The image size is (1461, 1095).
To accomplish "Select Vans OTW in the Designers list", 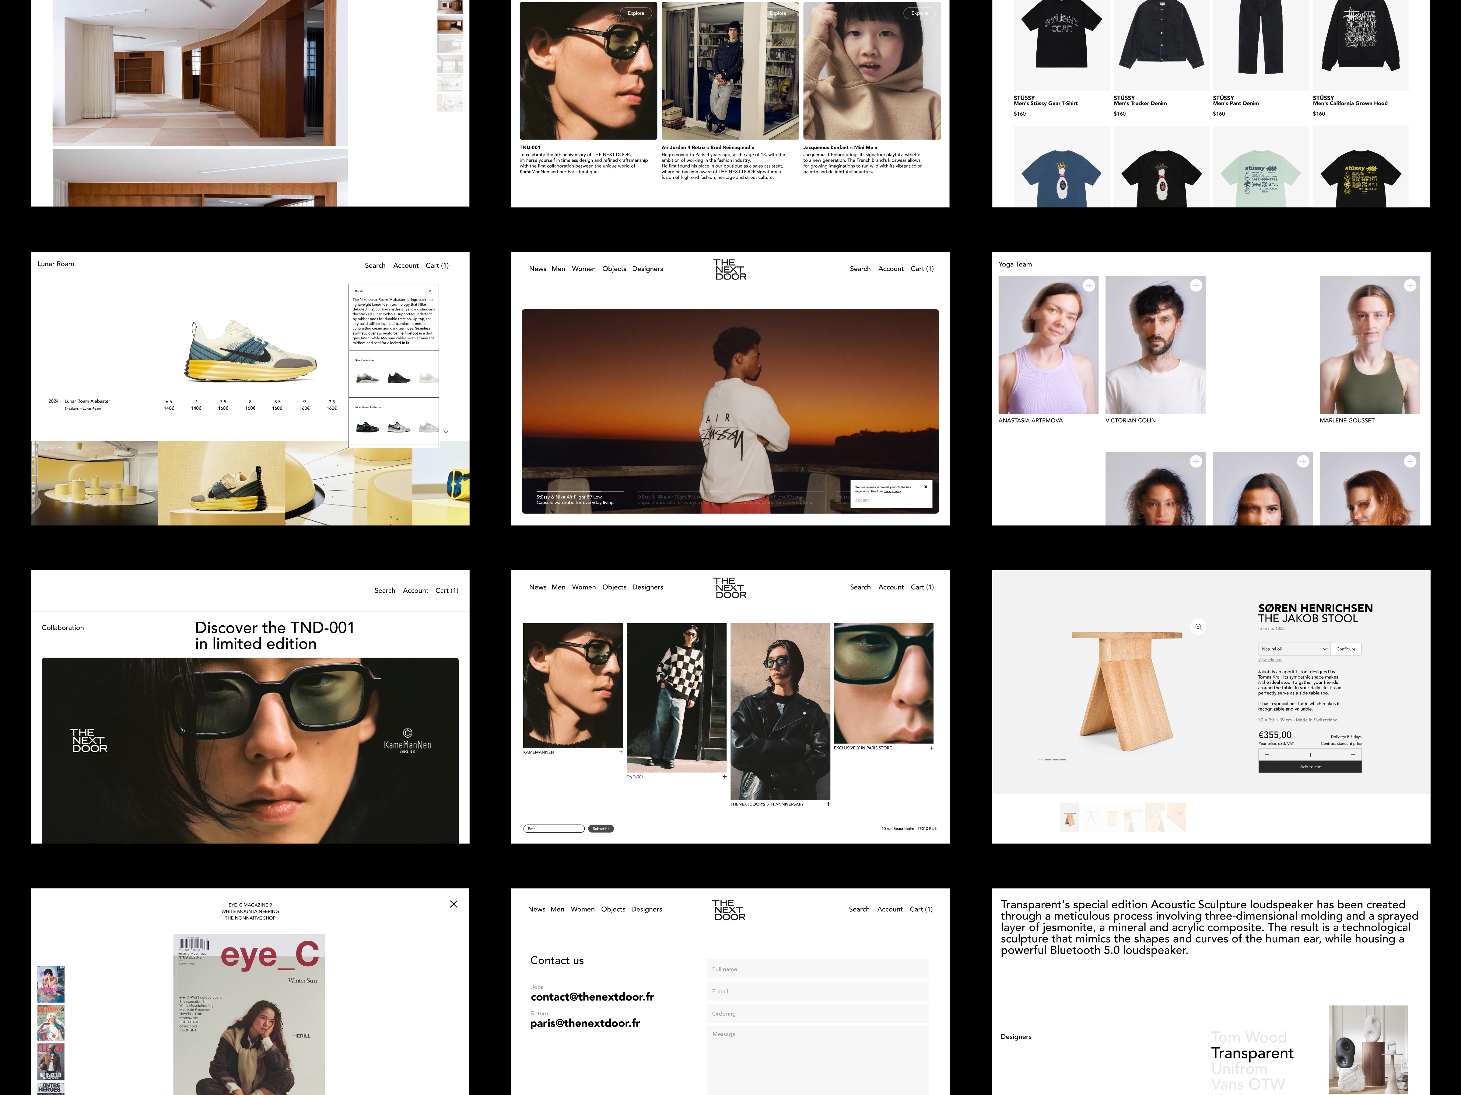I will pos(1248,1084).
